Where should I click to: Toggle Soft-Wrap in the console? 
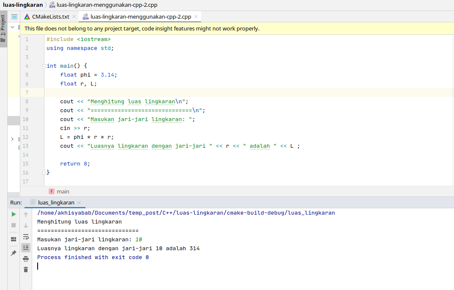click(25, 237)
